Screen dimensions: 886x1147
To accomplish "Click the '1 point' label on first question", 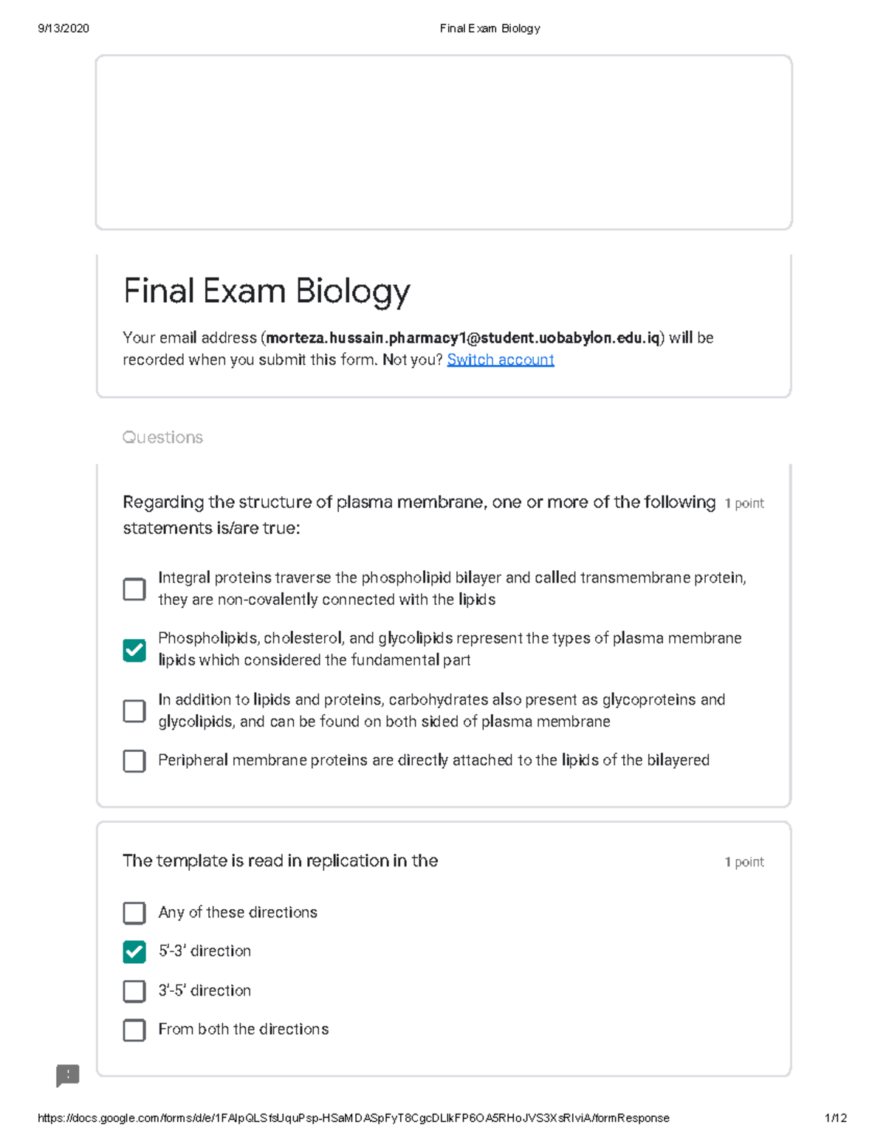I will pos(744,502).
